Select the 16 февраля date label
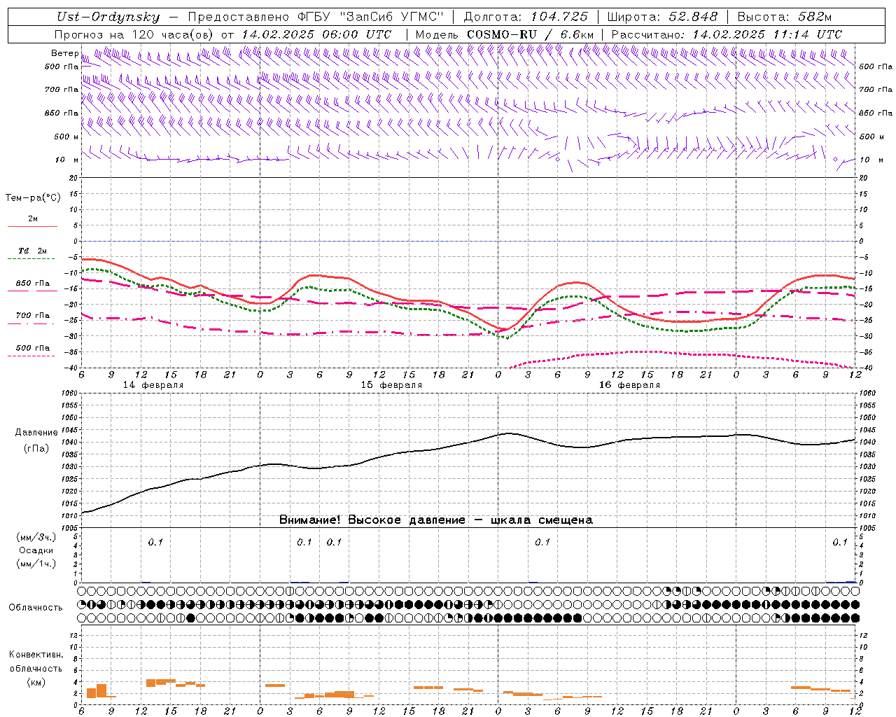The image size is (896, 717). tap(629, 385)
